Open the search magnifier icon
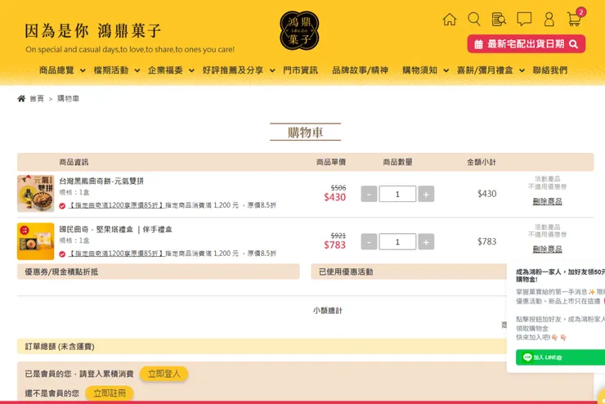This screenshot has width=605, height=404. 474,19
